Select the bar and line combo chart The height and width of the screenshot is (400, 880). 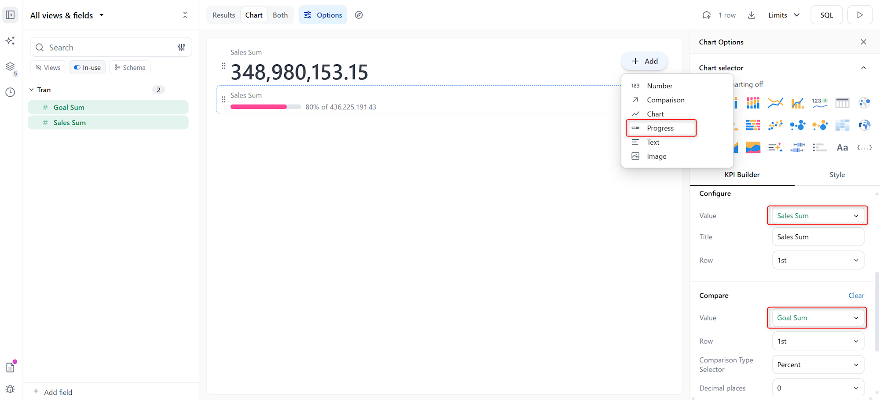[797, 103]
